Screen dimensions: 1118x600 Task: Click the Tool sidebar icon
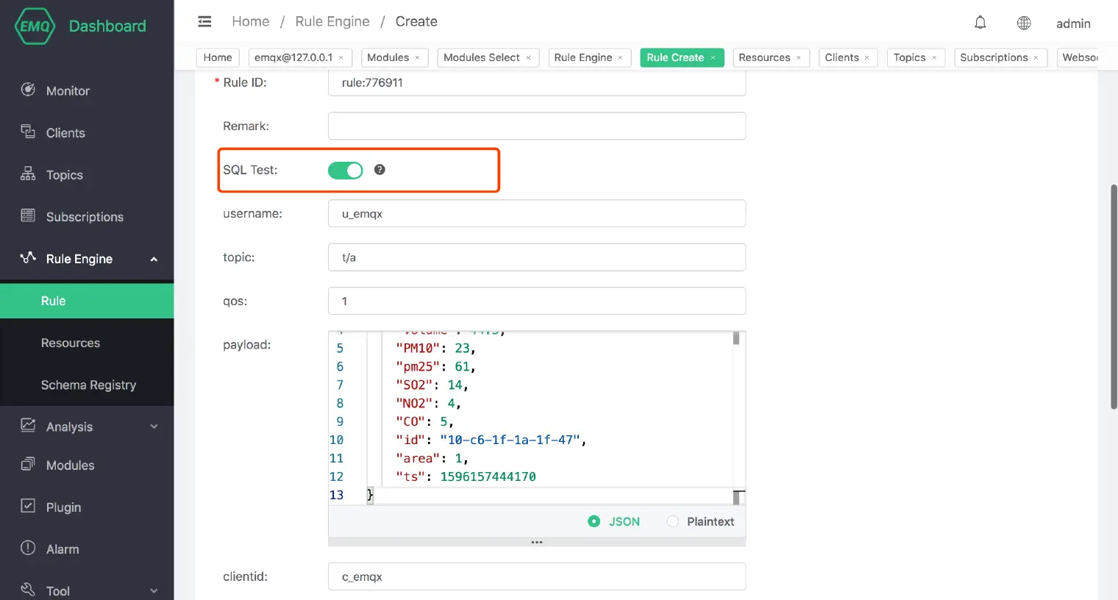coord(28,590)
